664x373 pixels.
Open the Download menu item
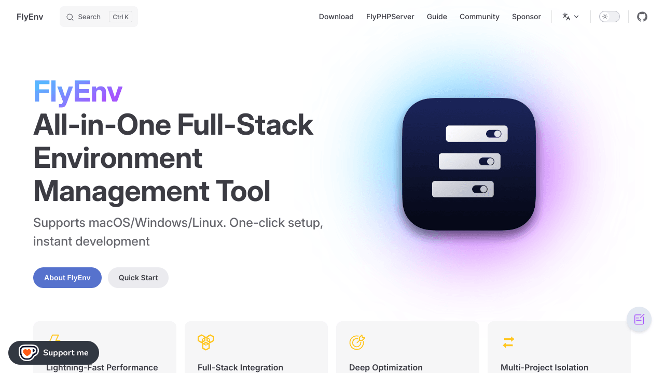tap(336, 17)
